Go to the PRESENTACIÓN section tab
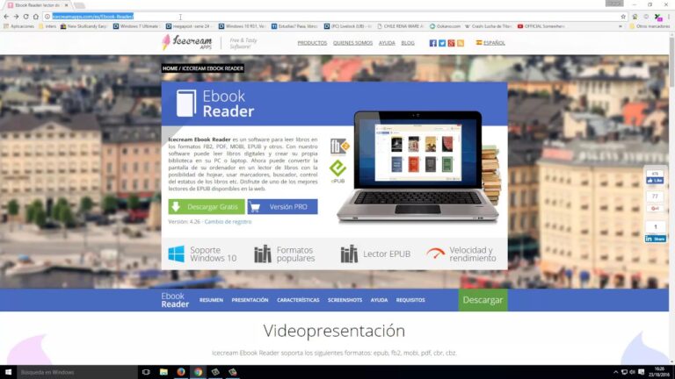 pyautogui.click(x=250, y=300)
